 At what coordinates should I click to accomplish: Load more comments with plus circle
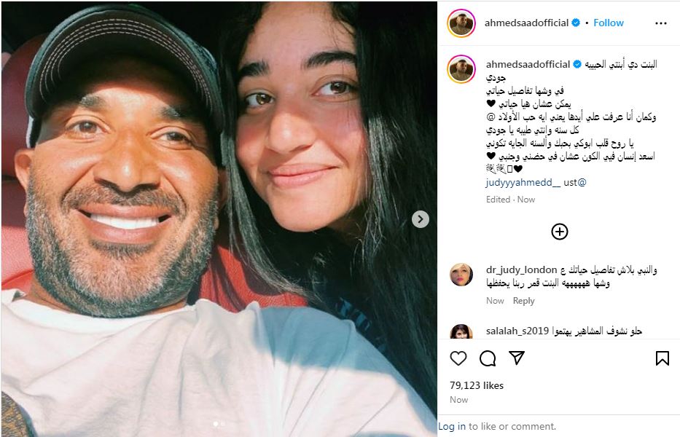[x=560, y=232]
